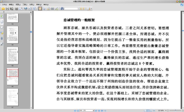
Task: Go to last page button
Action: click(99, 110)
